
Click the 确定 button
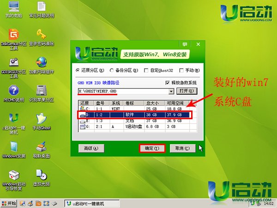coord(152,148)
